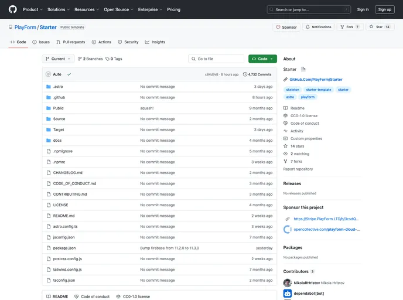Open the Custom properties link
This screenshot has height=300, width=403.
(306, 138)
